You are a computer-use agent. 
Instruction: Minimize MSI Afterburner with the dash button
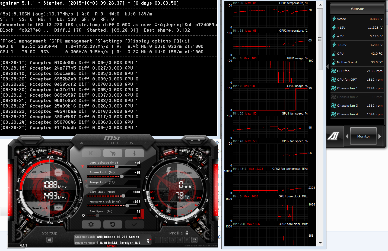click(192, 140)
